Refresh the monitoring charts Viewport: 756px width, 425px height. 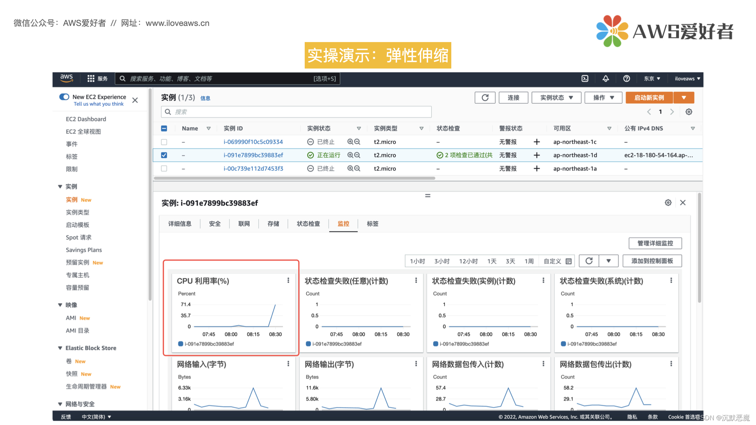point(589,261)
